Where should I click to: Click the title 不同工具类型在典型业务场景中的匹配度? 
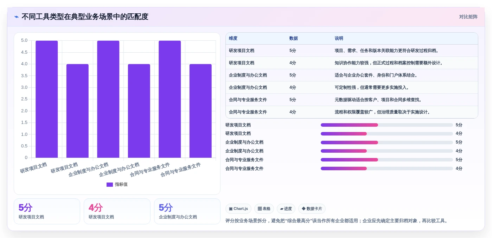[85, 17]
